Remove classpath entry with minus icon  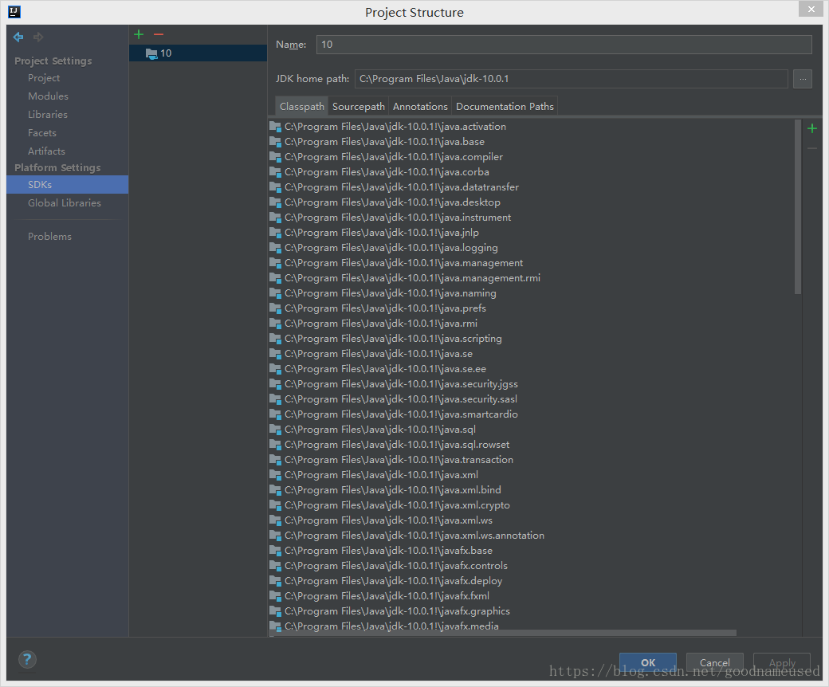[x=812, y=148]
